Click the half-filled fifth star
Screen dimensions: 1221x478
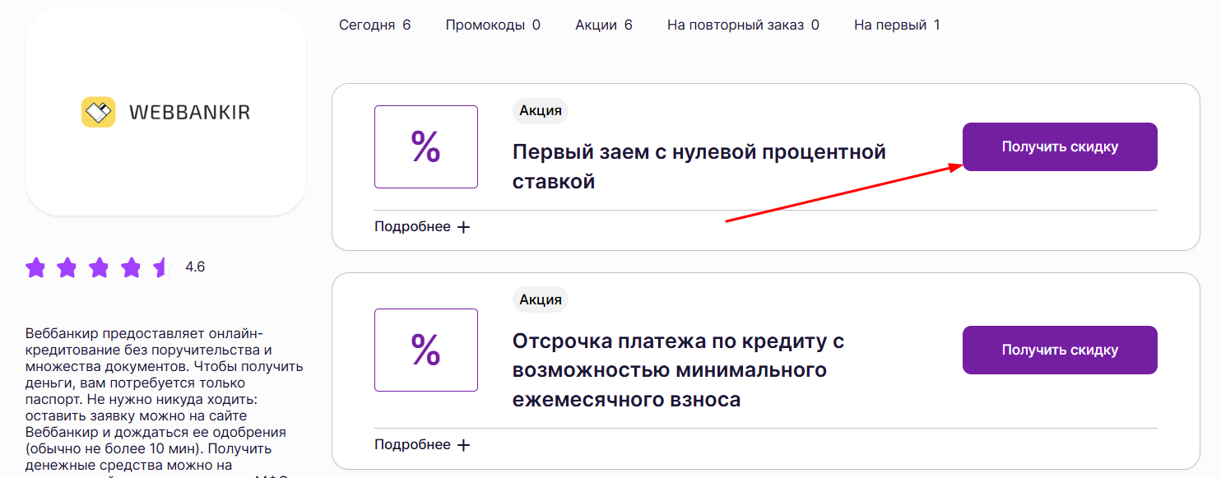pyautogui.click(x=161, y=267)
